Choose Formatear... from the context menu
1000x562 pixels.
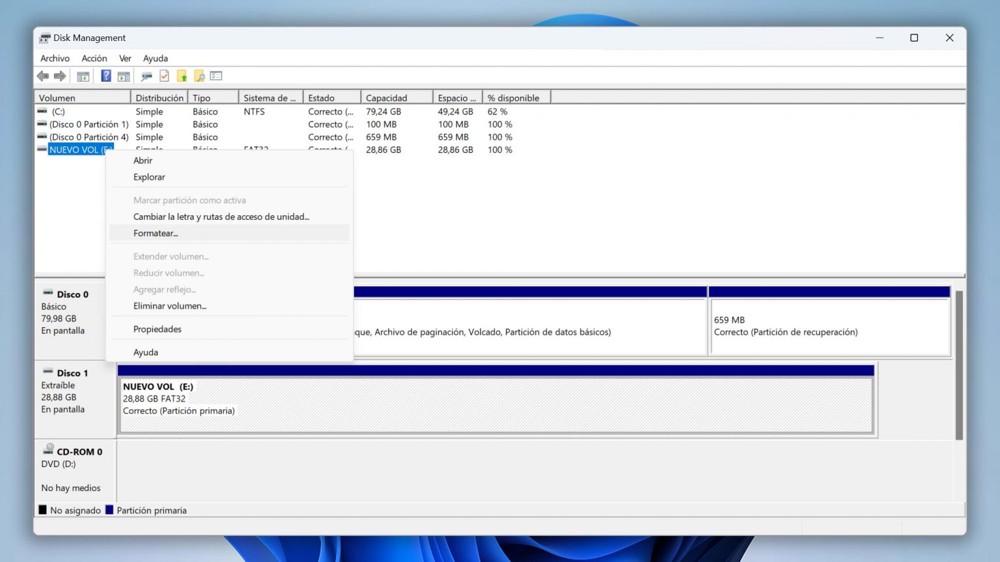[156, 234]
